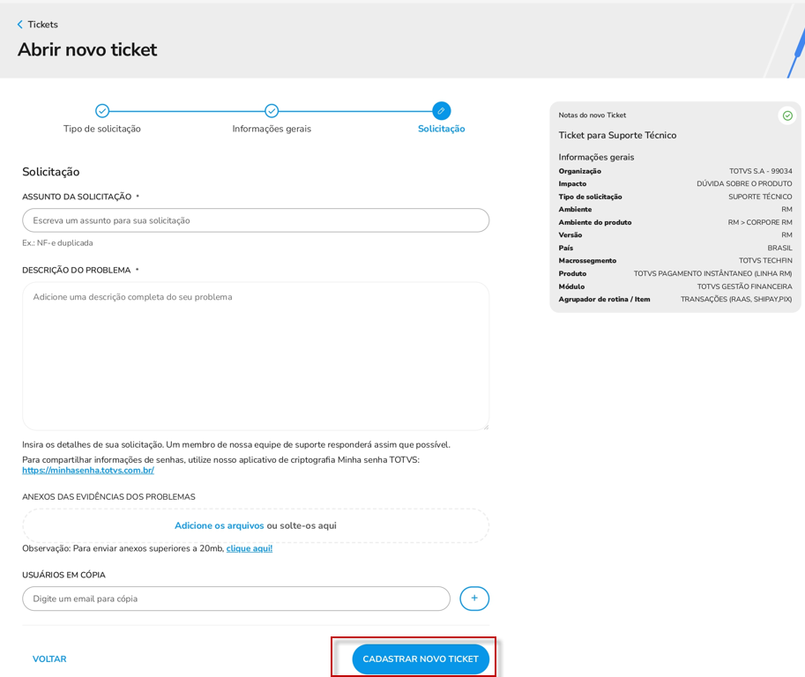The height and width of the screenshot is (677, 805).
Task: Click the plus button to add copy email
Action: [473, 599]
